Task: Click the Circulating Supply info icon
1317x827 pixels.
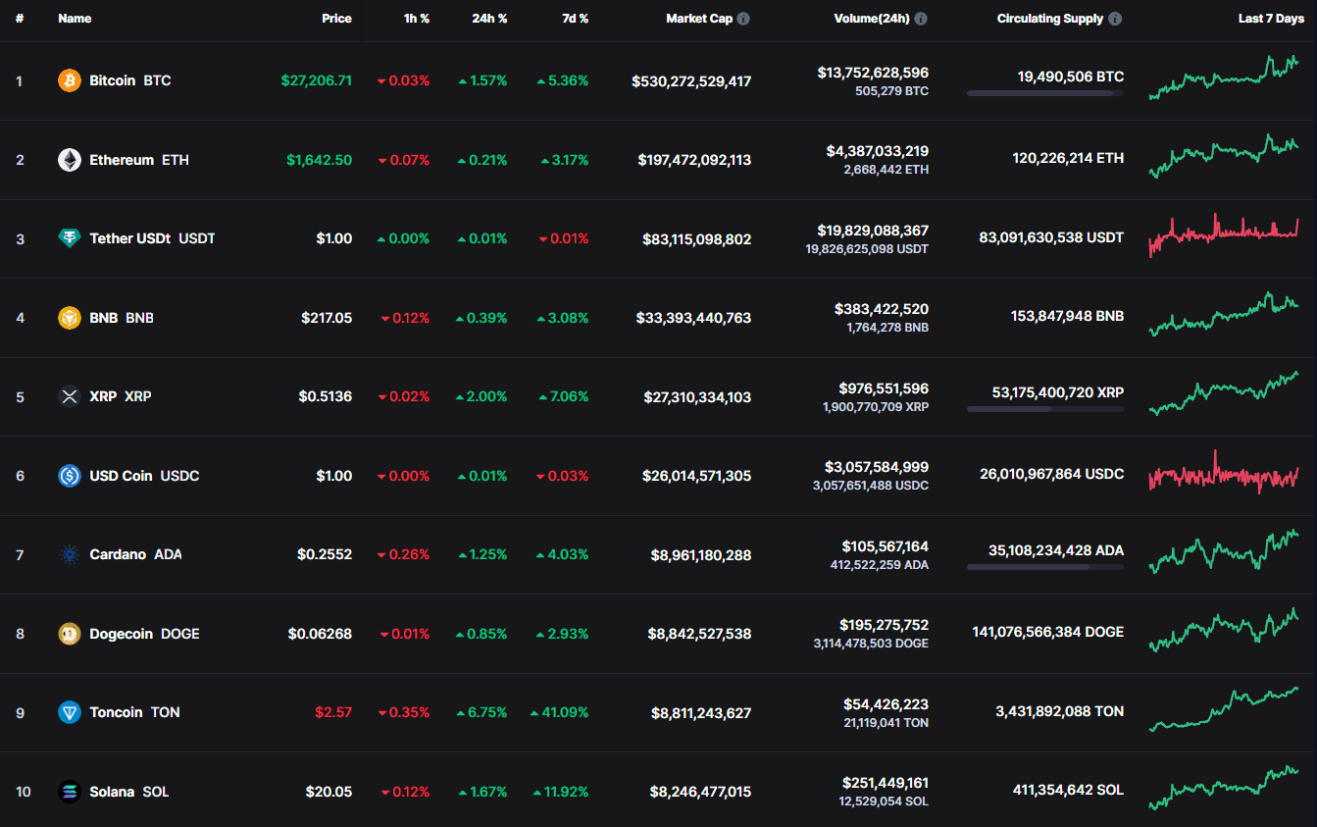Action: tap(1115, 19)
